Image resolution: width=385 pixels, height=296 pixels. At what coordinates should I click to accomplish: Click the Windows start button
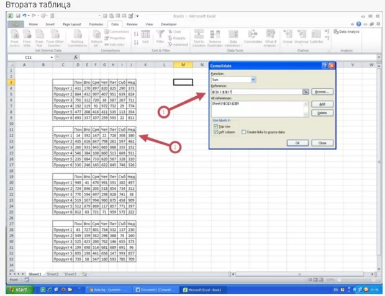(19, 290)
